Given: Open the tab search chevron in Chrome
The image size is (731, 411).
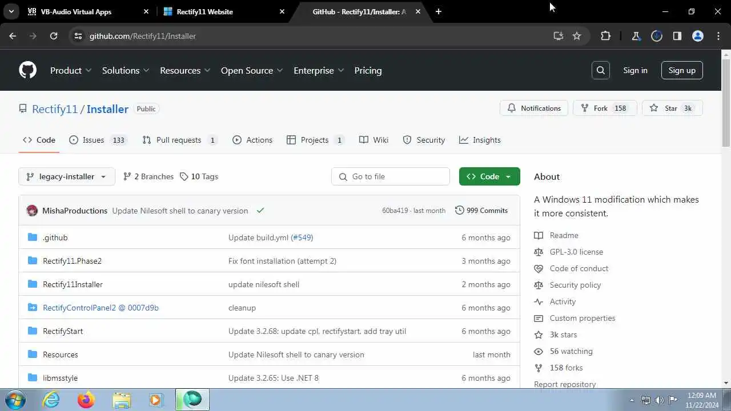Looking at the screenshot, I should (x=11, y=11).
